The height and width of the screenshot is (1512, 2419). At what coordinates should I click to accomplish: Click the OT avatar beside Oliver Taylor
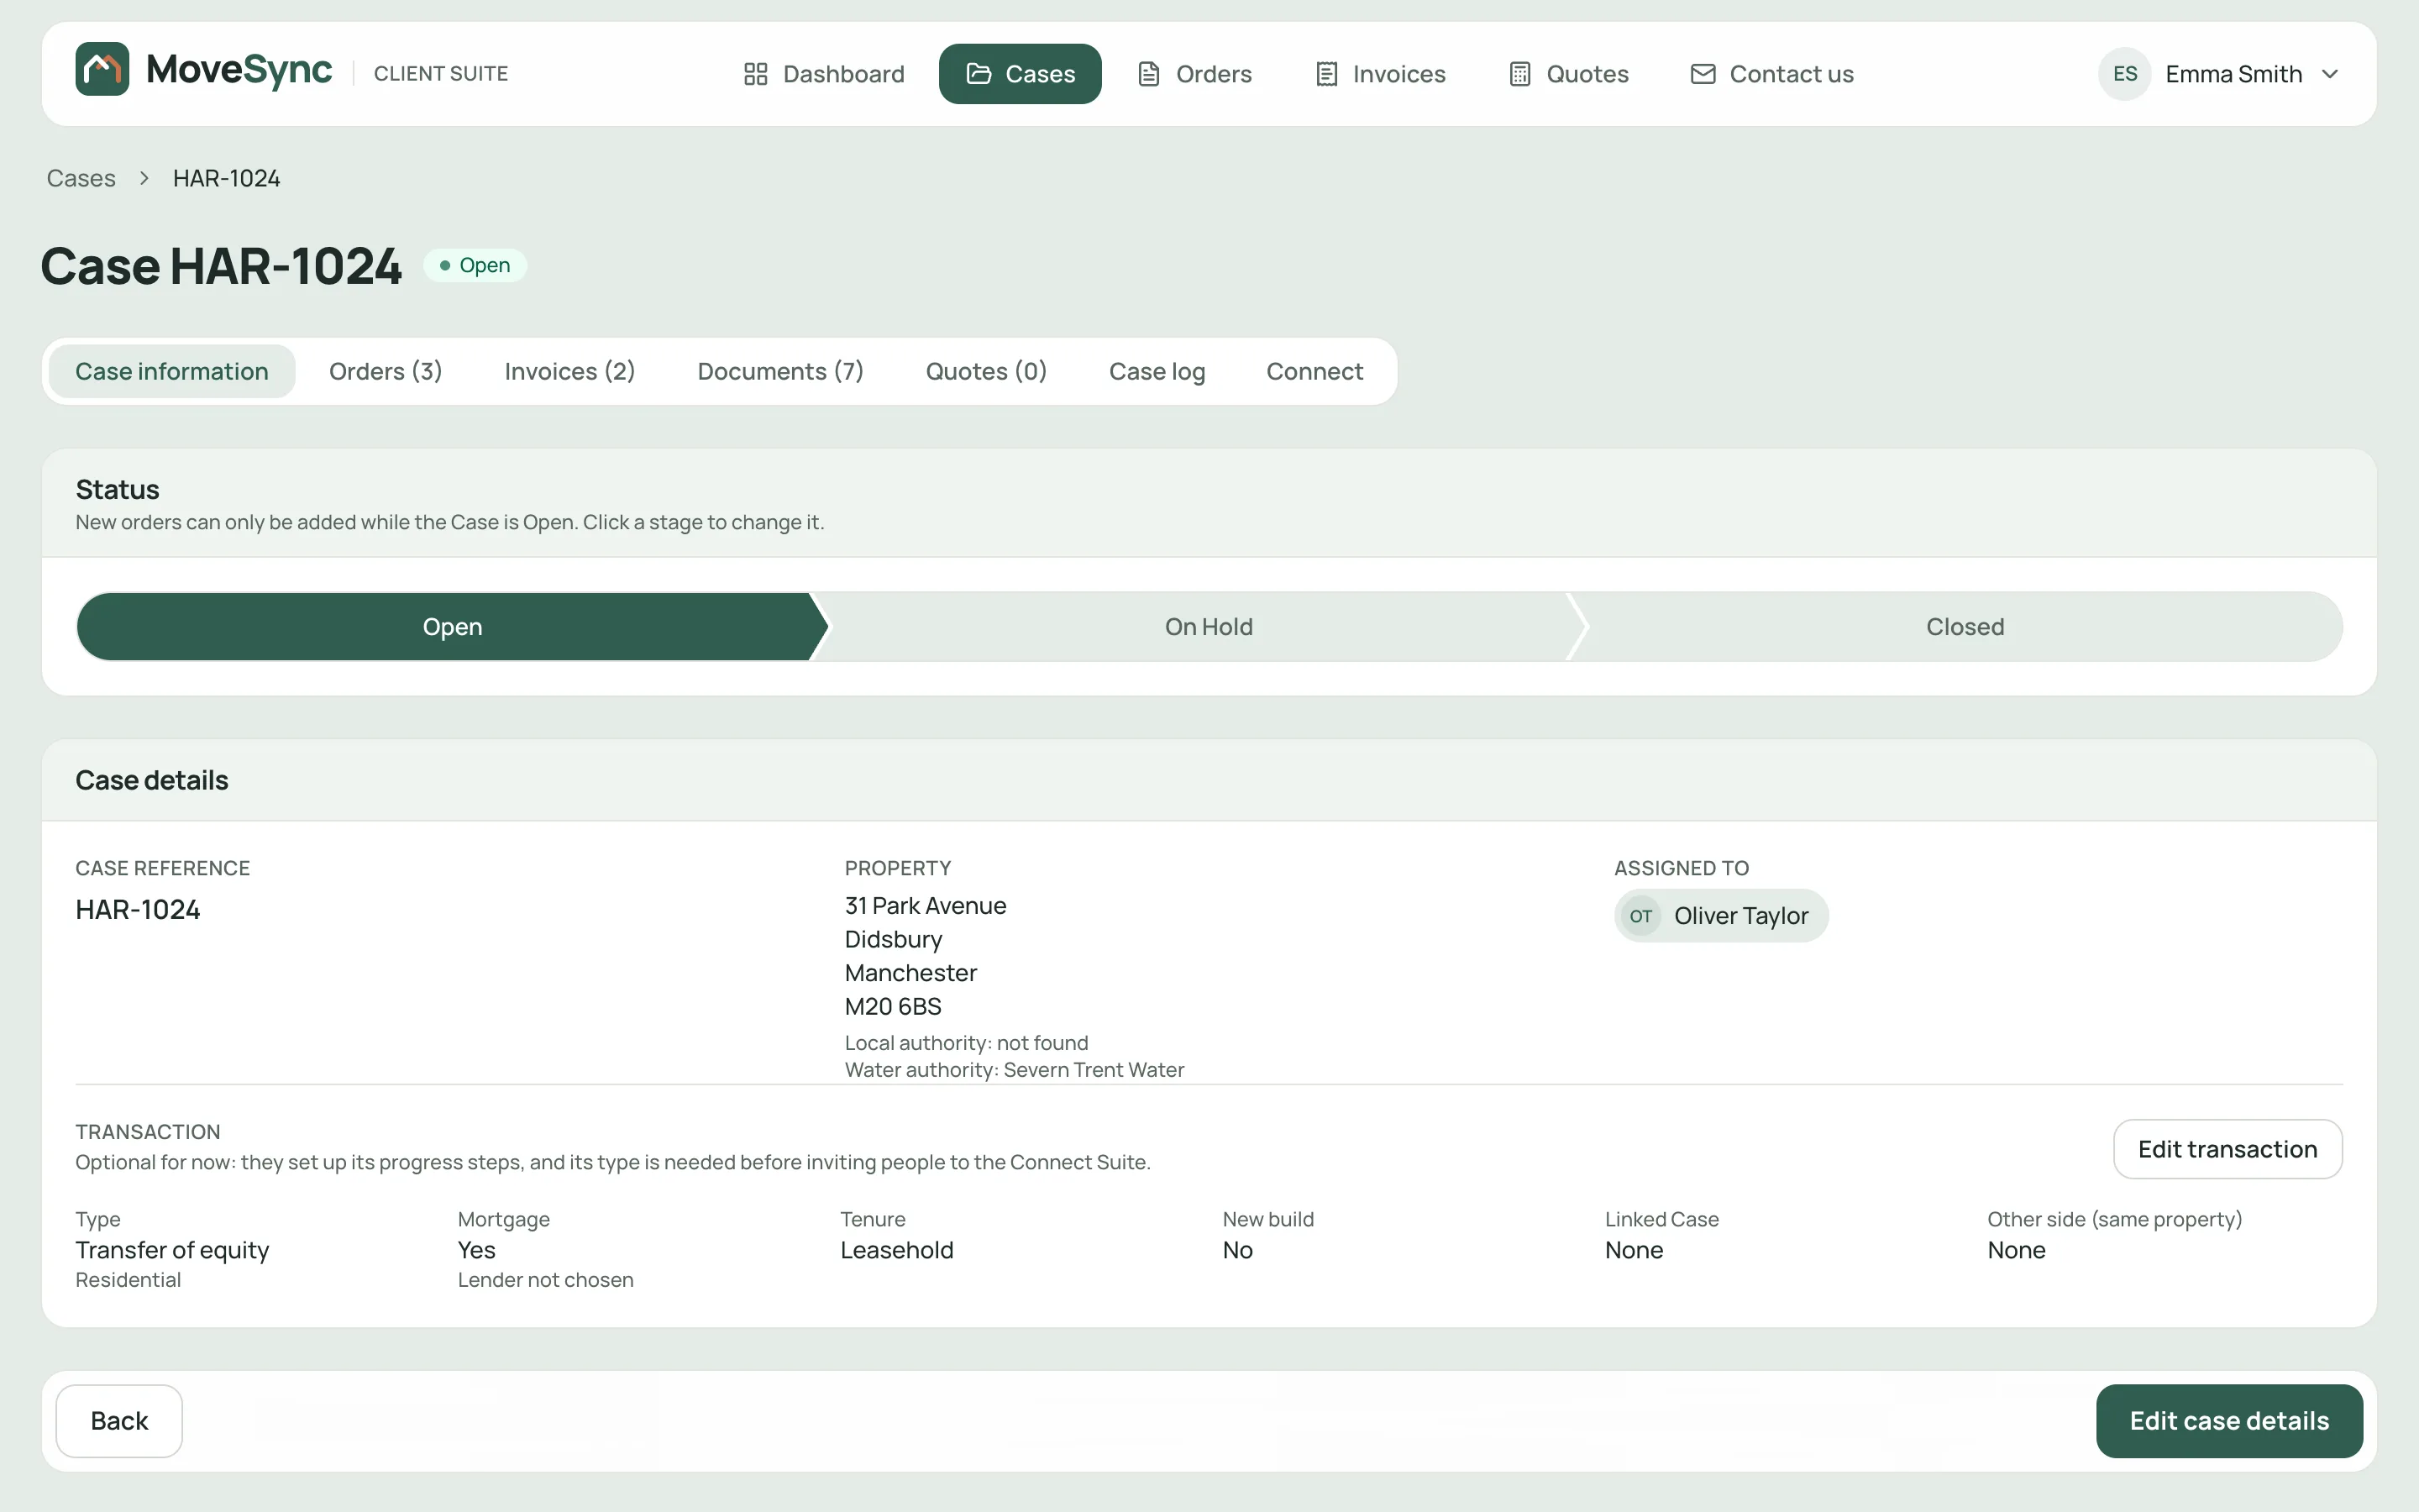(x=1640, y=916)
